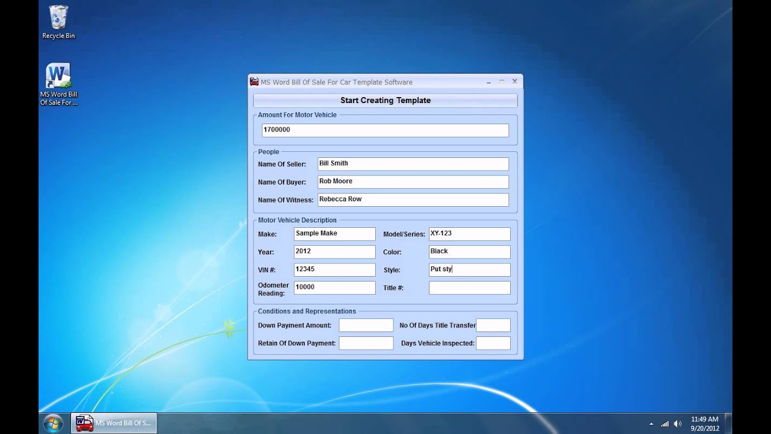Click the People group title

click(x=269, y=152)
